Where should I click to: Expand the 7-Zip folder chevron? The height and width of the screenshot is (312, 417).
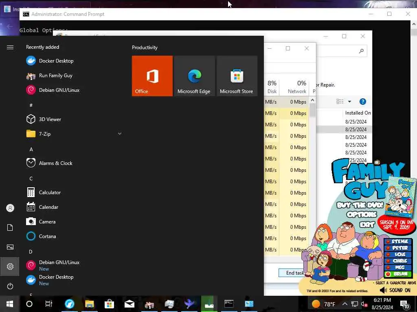click(120, 134)
